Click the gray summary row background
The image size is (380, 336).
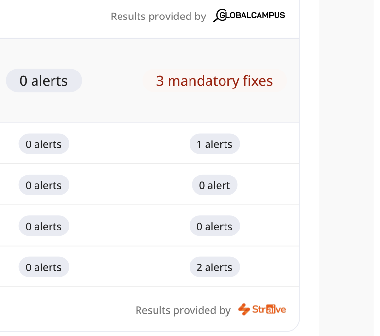(150, 81)
